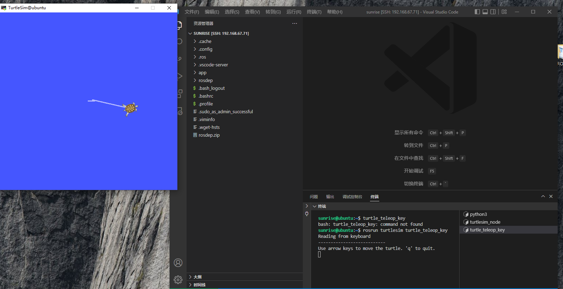563x289 pixels.
Task: Click the turtle in TurtleSim window
Action: point(130,109)
